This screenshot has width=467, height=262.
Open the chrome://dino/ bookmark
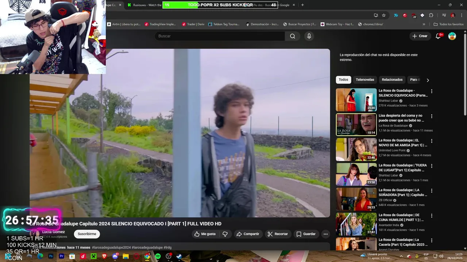tap(371, 24)
